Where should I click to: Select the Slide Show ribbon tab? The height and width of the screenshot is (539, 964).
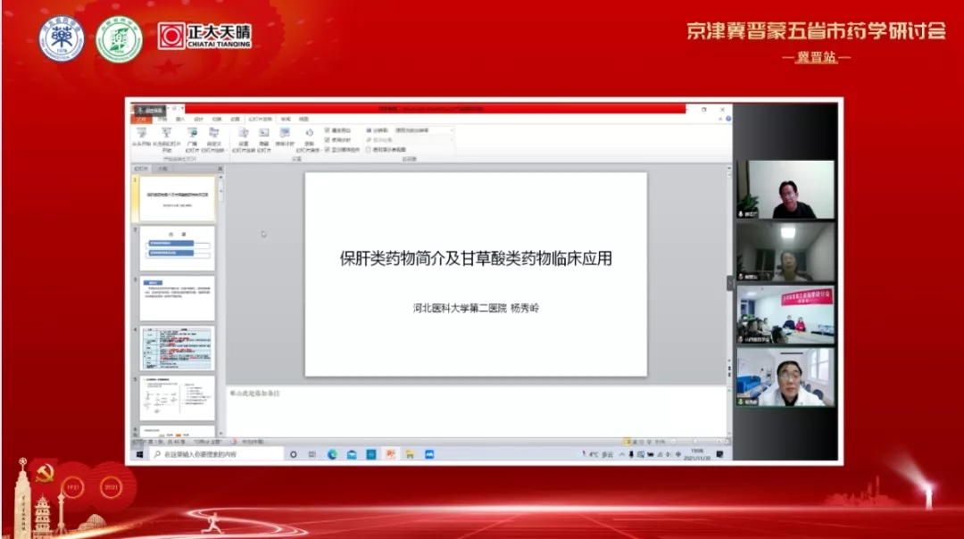[260, 120]
